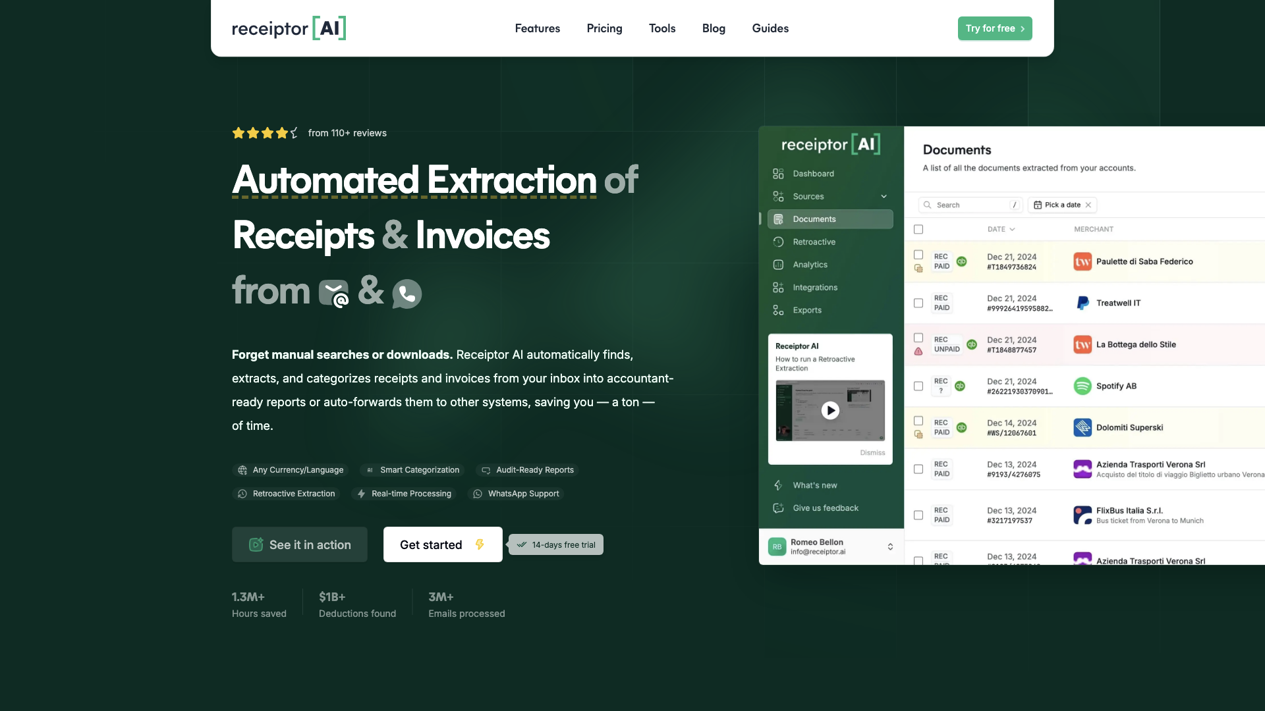
Task: Click the Documents navigation icon
Action: pos(779,219)
